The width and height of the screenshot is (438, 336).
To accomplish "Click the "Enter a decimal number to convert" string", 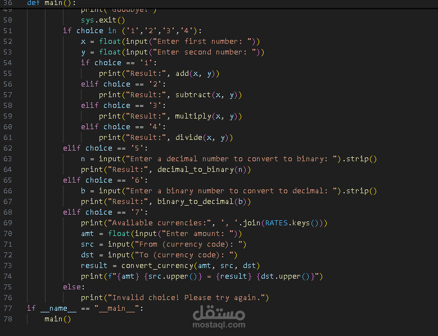I will (x=231, y=159).
